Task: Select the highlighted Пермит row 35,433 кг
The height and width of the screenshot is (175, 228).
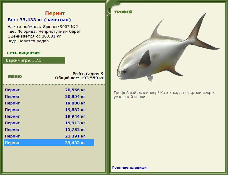Action: [49, 143]
